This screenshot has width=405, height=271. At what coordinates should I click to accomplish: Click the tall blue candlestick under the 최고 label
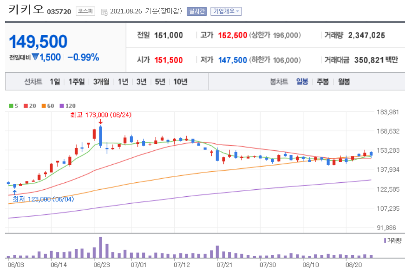(100, 136)
